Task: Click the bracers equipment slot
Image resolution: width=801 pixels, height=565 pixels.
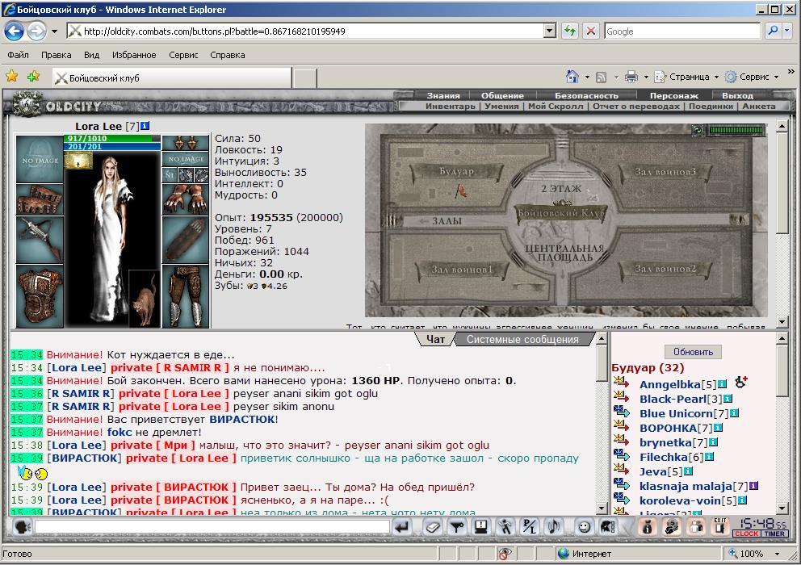Action: [40, 199]
